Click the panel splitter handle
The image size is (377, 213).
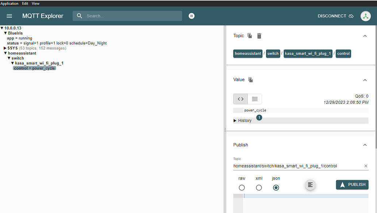pos(225,130)
